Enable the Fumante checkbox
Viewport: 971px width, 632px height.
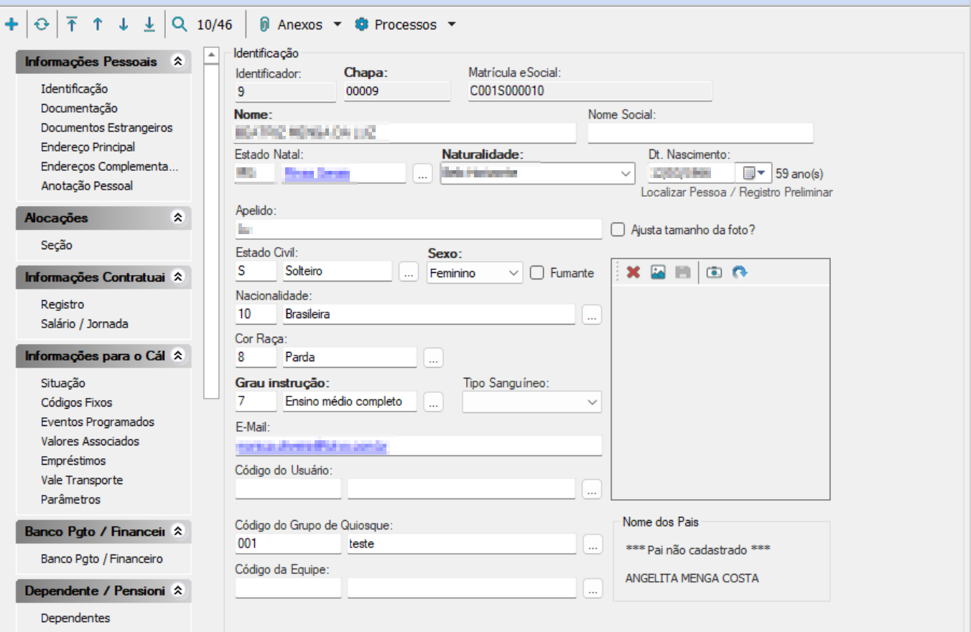tap(536, 273)
